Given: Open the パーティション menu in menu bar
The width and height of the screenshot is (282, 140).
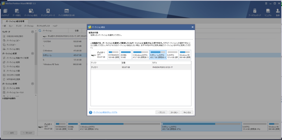Looking at the screenshot, I should (29, 26).
